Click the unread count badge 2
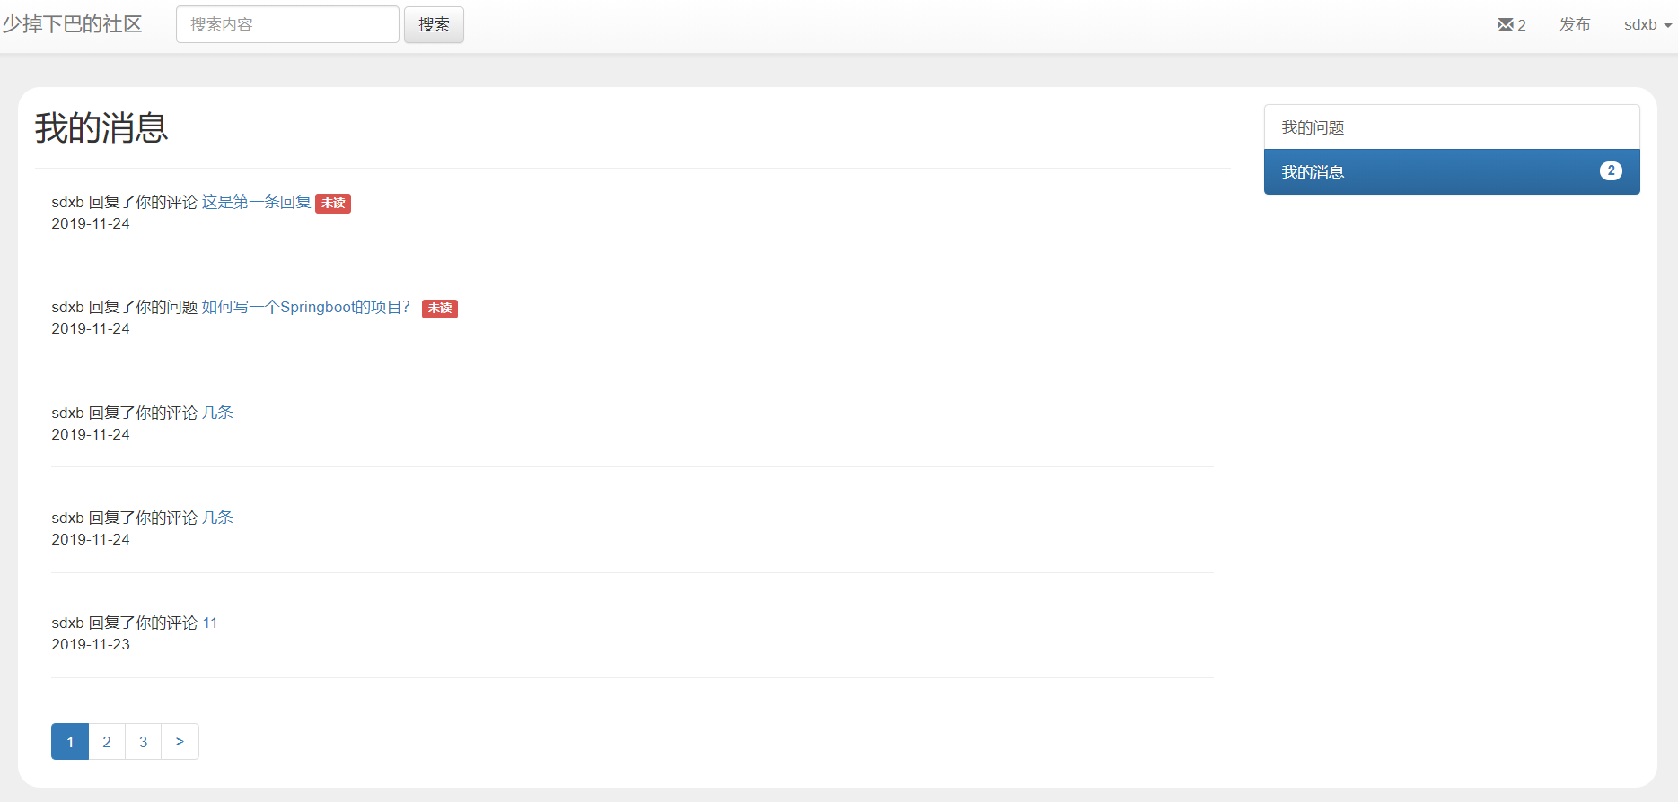Image resolution: width=1678 pixels, height=802 pixels. [x=1611, y=170]
